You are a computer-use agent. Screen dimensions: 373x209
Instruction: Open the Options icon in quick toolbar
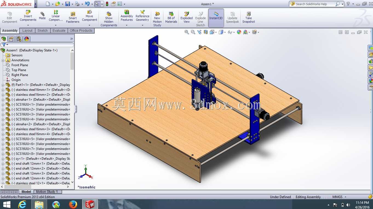[x=120, y=4]
